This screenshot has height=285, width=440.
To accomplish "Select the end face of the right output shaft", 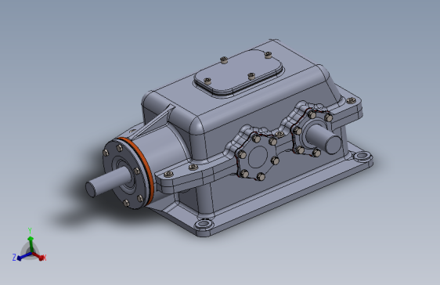I will (x=333, y=145).
